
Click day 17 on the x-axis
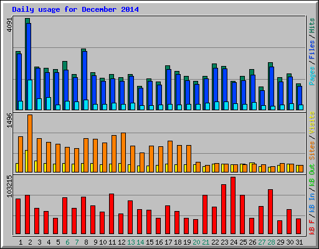[168, 242]
